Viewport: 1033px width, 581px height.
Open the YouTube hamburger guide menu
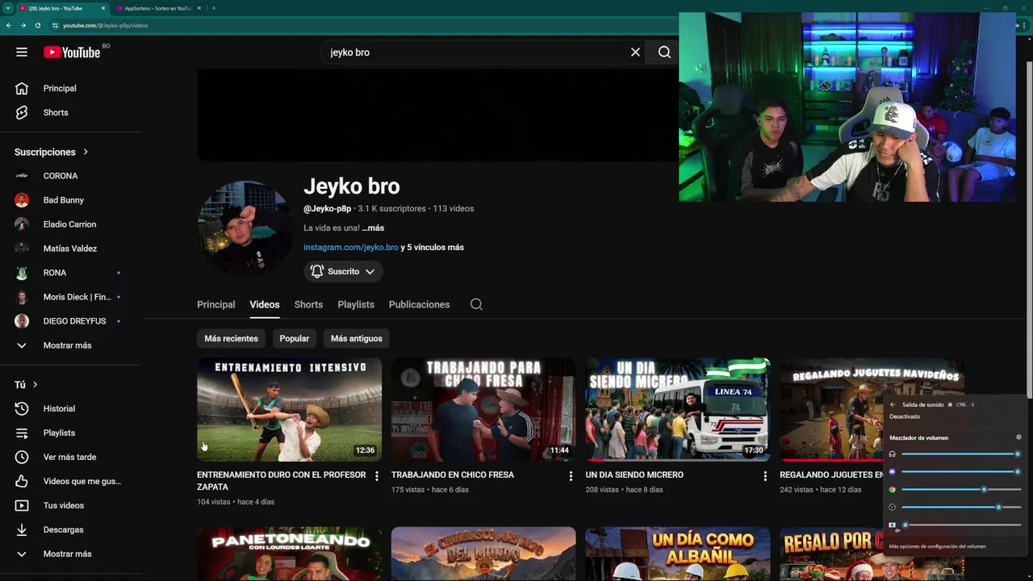click(x=22, y=52)
